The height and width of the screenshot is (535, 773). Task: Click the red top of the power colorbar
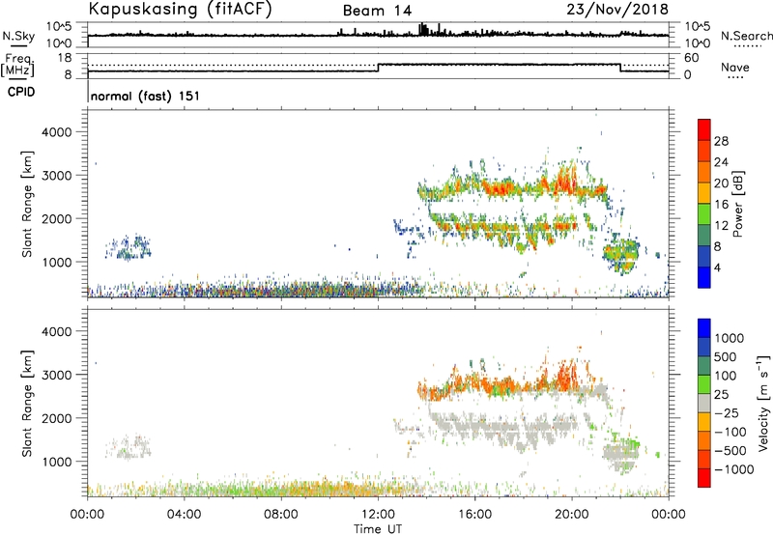(704, 129)
